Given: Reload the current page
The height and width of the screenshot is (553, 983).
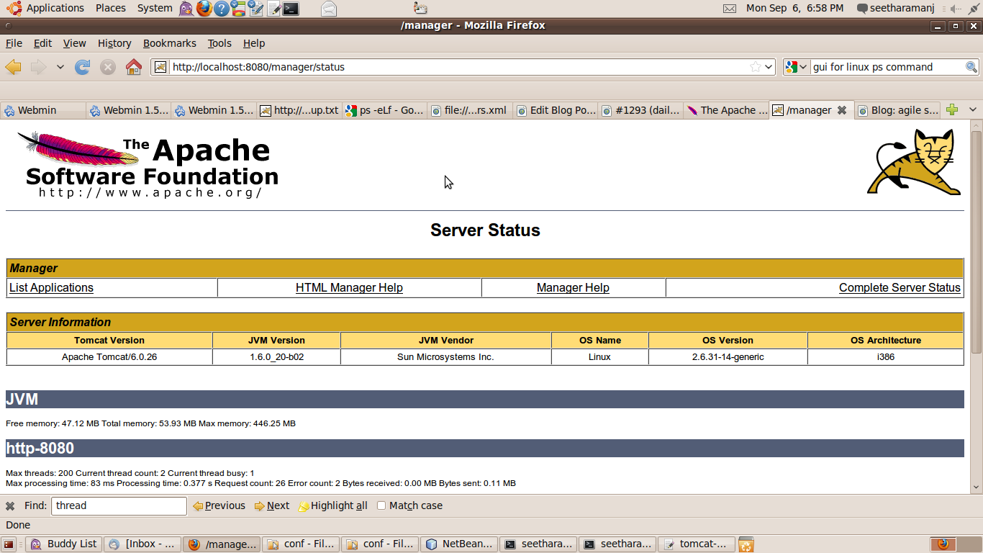Looking at the screenshot, I should pyautogui.click(x=83, y=67).
